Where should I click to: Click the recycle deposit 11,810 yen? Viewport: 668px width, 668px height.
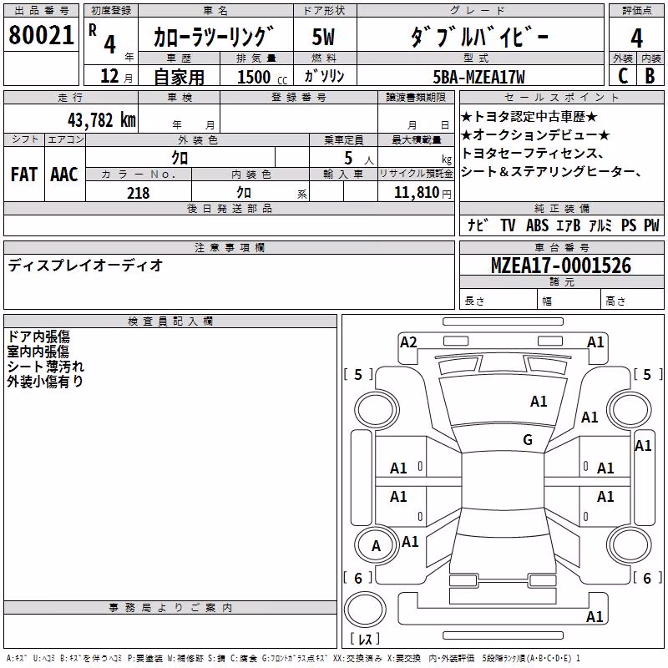pyautogui.click(x=423, y=193)
